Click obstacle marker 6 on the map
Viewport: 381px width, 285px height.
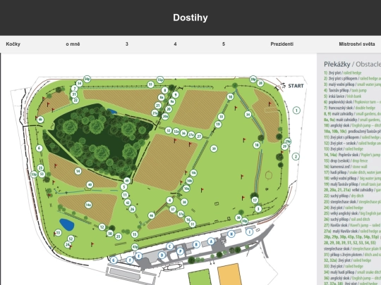point(40,148)
